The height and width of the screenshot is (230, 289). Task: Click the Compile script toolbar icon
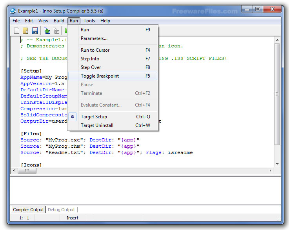pos(47,31)
